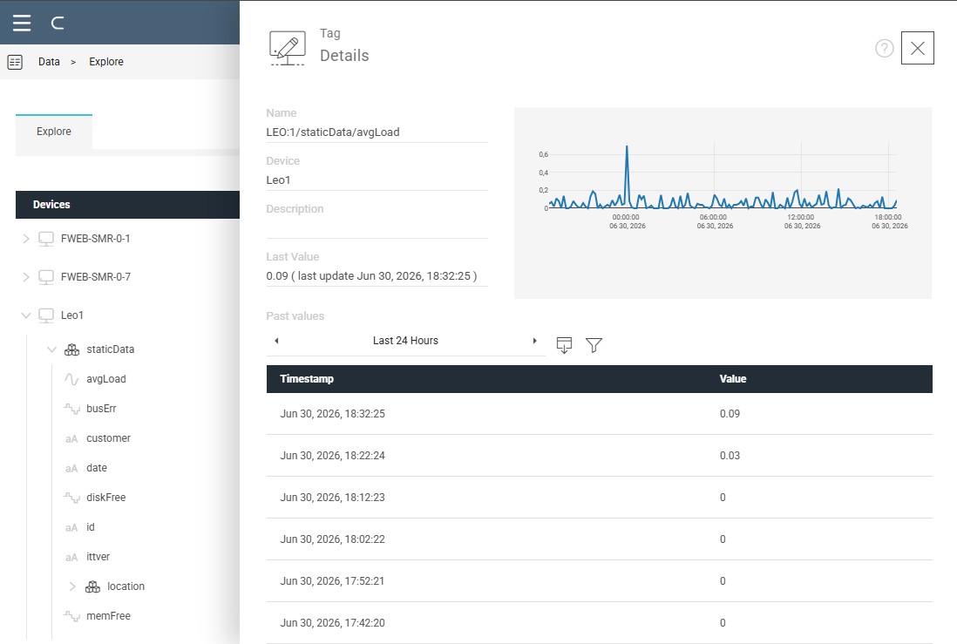Click the Data breadcrumb page icon
Image resolution: width=957 pixels, height=644 pixels.
(x=16, y=62)
